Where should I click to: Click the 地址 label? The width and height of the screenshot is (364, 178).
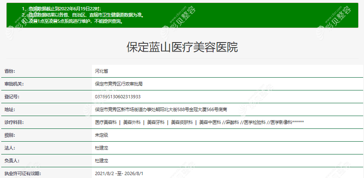point(10,109)
